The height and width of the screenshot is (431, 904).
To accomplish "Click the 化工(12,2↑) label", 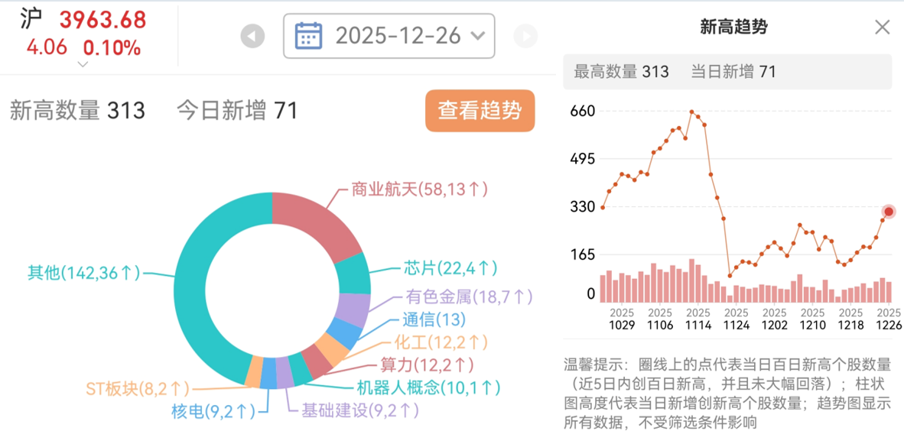I will click(441, 342).
